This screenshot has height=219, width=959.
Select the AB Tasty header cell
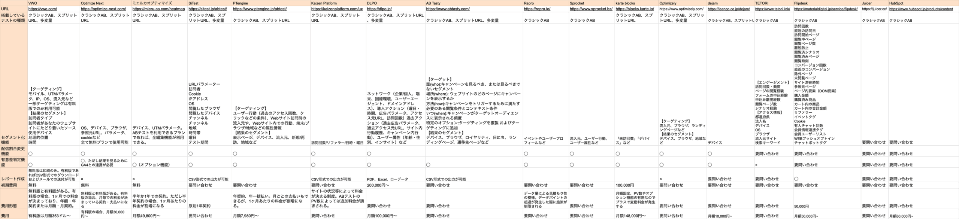click(x=474, y=3)
